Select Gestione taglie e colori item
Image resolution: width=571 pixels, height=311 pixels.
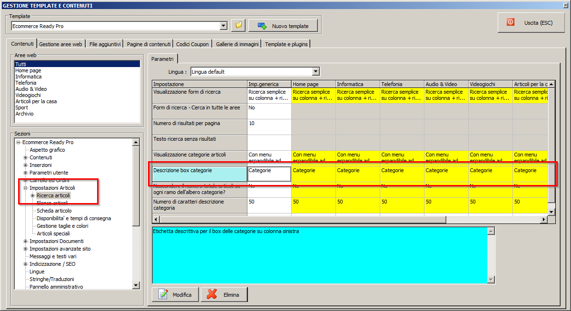(x=62, y=226)
